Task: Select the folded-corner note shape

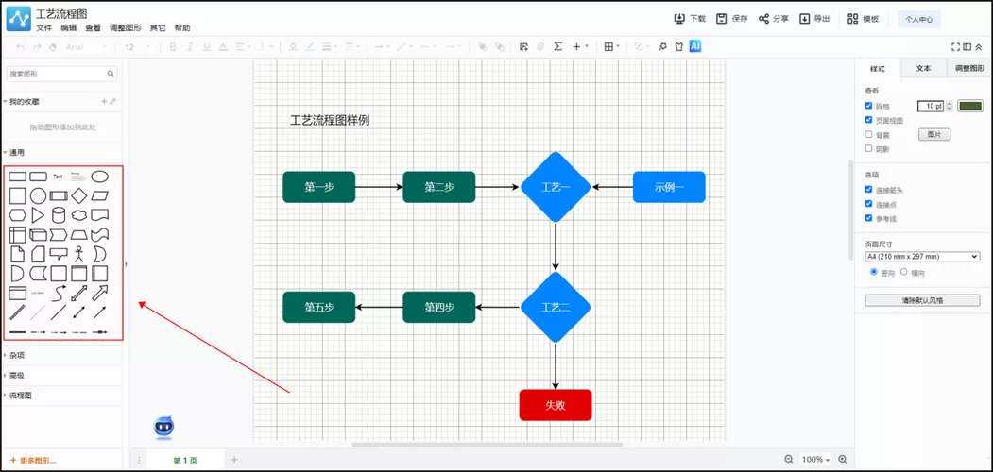Action: coord(18,254)
